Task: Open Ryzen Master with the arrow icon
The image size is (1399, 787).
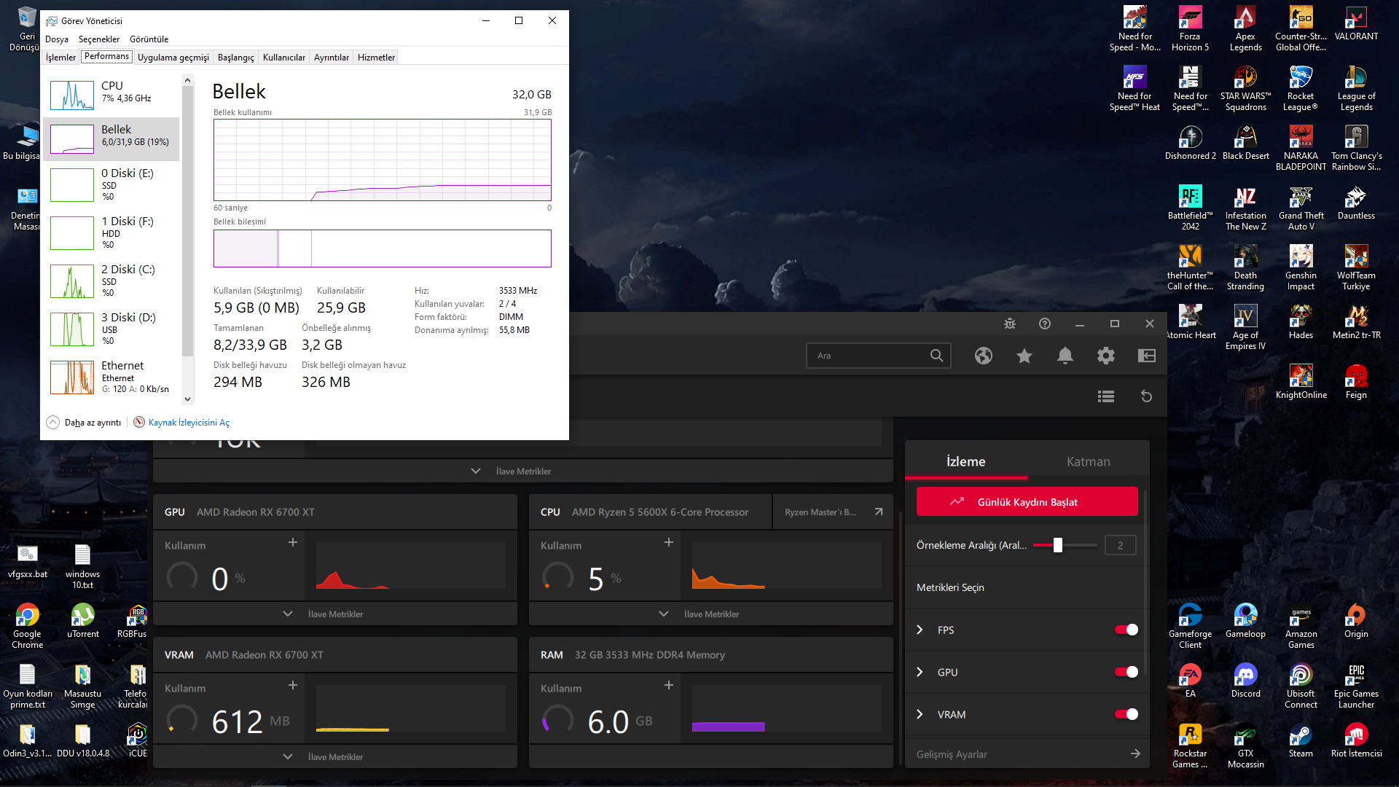Action: (x=879, y=512)
